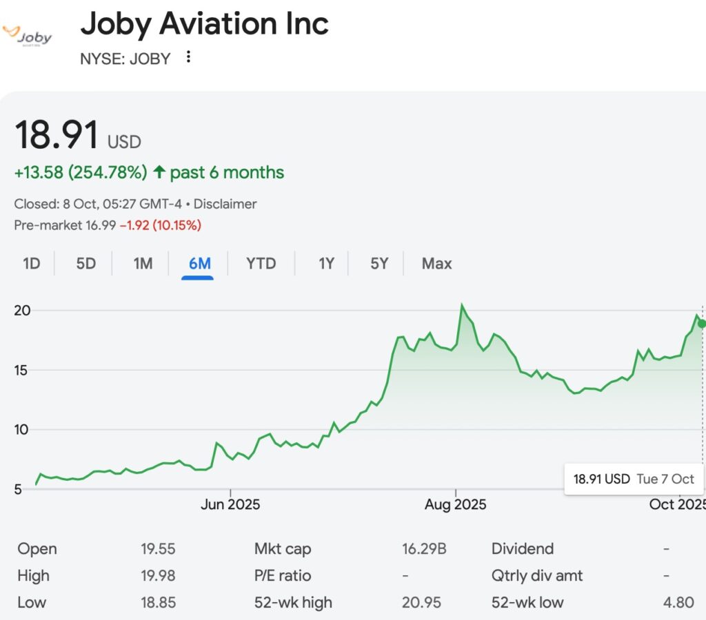Click the green data point dot on the chart
Image resolution: width=706 pixels, height=620 pixels.
point(702,324)
